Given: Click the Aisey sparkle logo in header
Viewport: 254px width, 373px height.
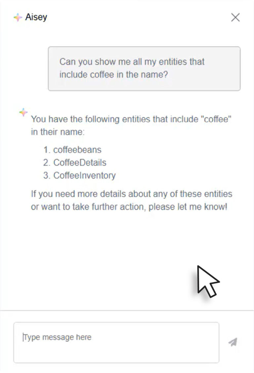Looking at the screenshot, I should 18,17.
